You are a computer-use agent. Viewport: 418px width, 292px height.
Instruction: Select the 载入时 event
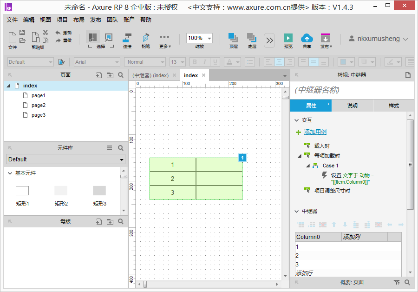(322, 146)
